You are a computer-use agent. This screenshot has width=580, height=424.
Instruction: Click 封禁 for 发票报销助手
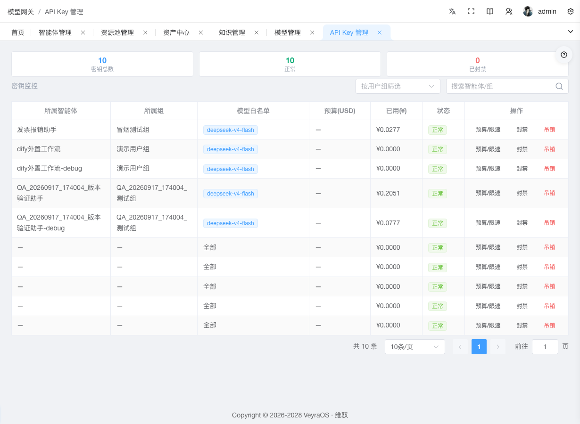tap(522, 130)
